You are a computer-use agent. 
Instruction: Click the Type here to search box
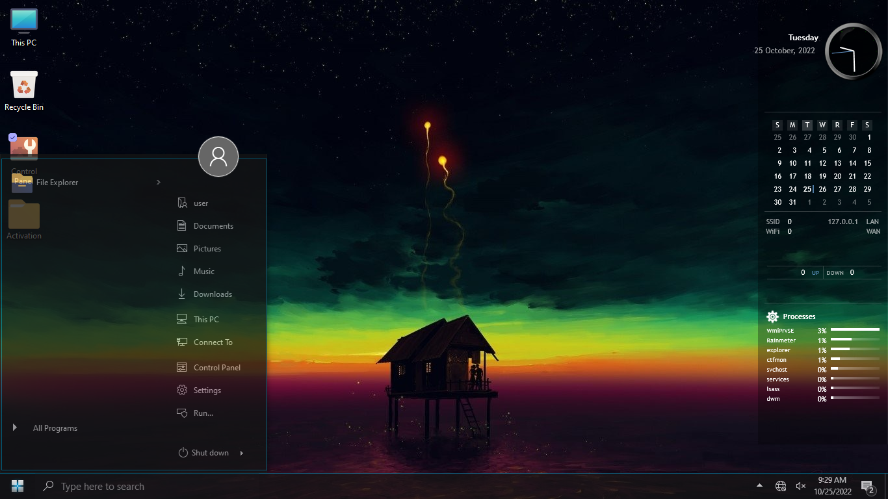tap(103, 486)
